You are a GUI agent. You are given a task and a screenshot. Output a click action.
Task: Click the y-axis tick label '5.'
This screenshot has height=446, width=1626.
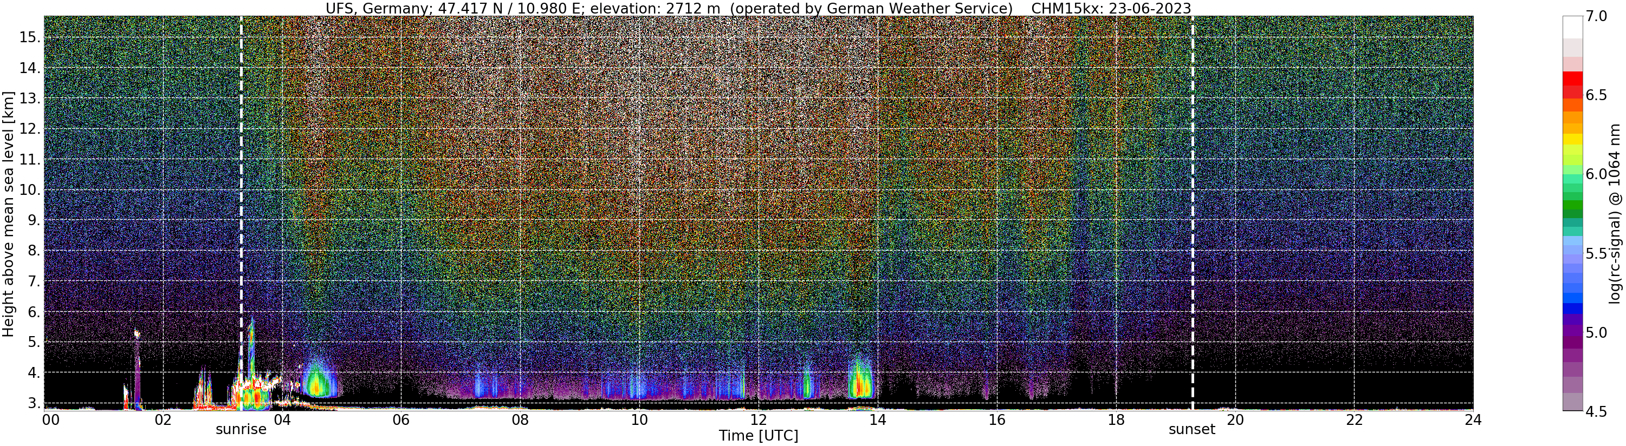(x=34, y=342)
